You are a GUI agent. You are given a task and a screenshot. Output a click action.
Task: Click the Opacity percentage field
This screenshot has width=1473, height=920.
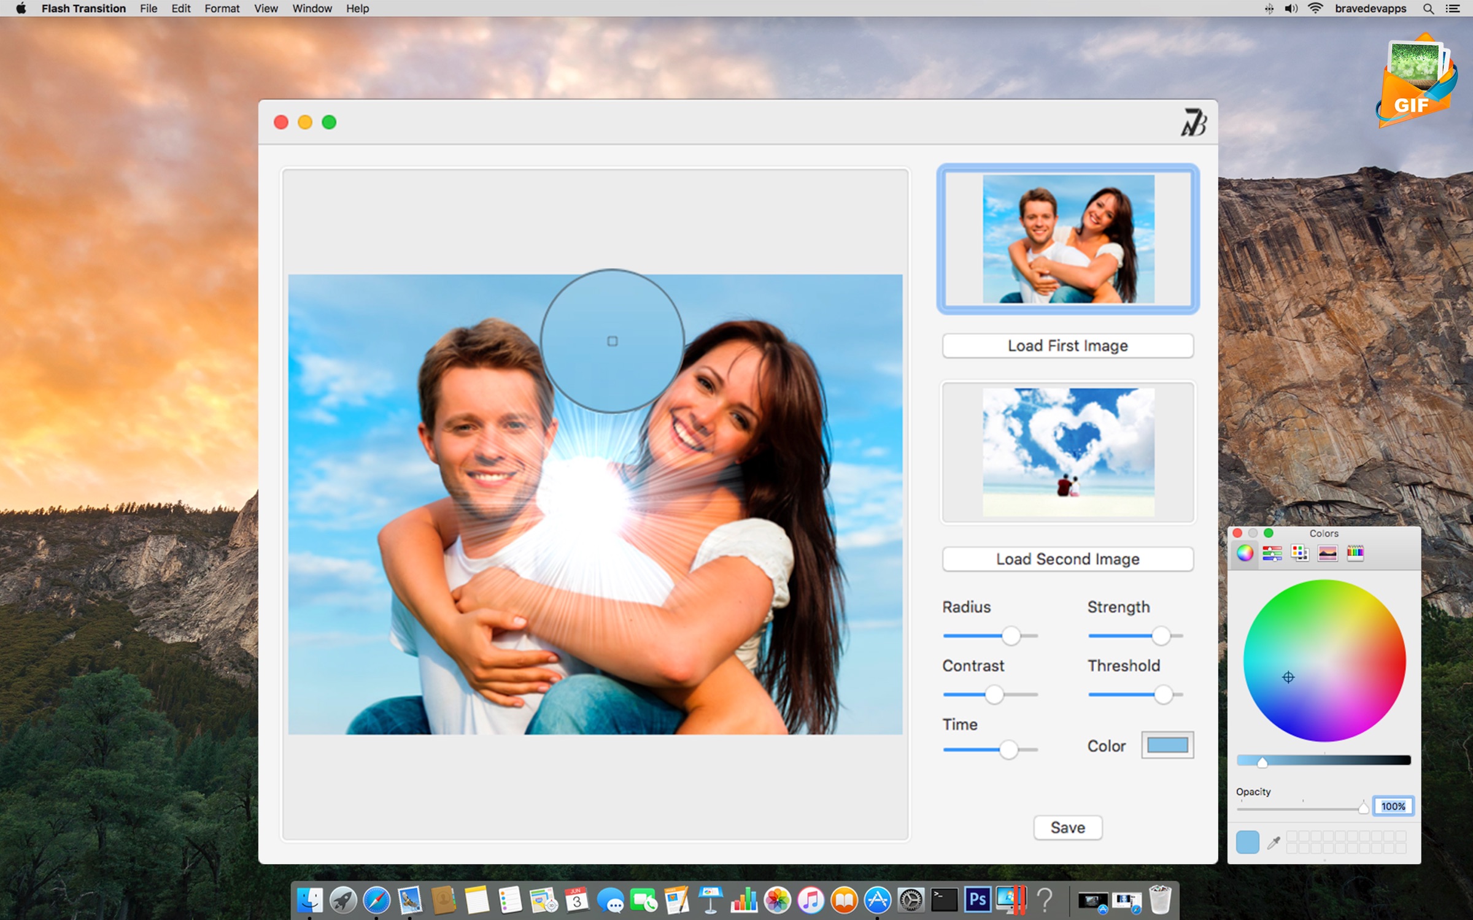click(1393, 807)
